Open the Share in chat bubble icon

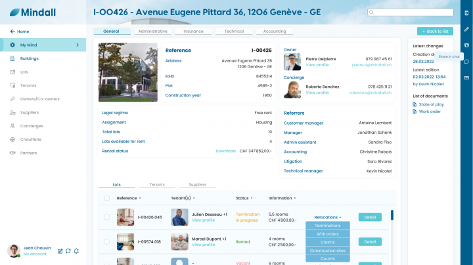point(466,62)
